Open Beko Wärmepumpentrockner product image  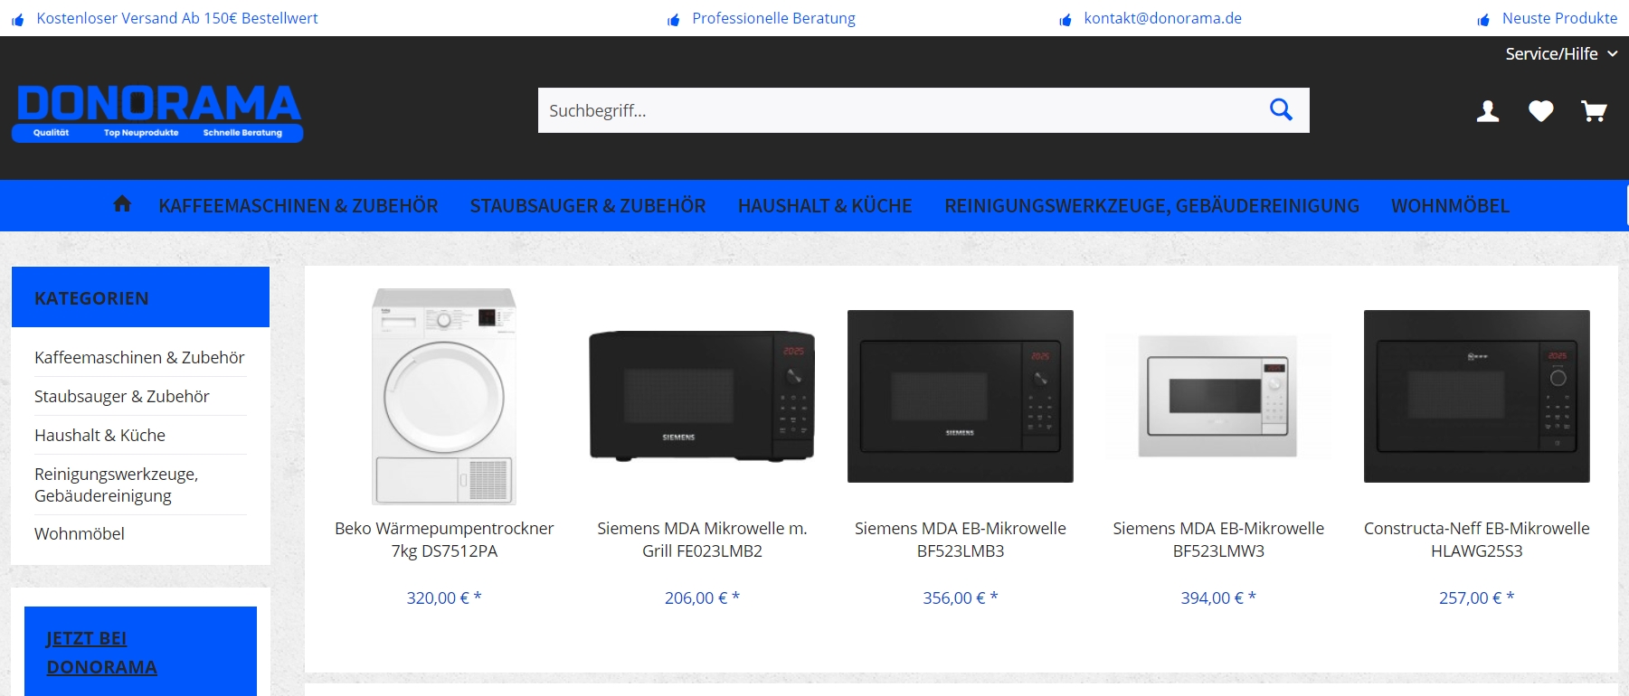(444, 396)
